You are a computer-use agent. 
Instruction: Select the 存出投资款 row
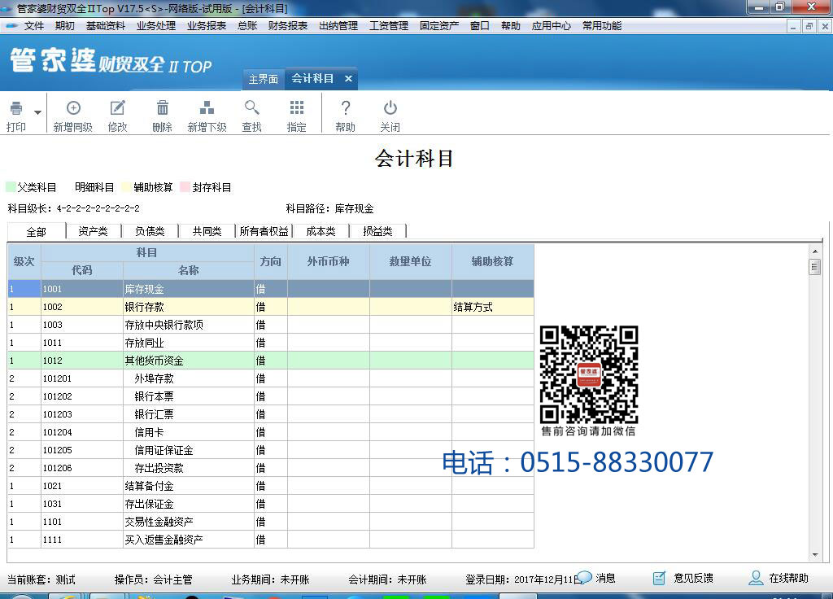click(x=271, y=468)
